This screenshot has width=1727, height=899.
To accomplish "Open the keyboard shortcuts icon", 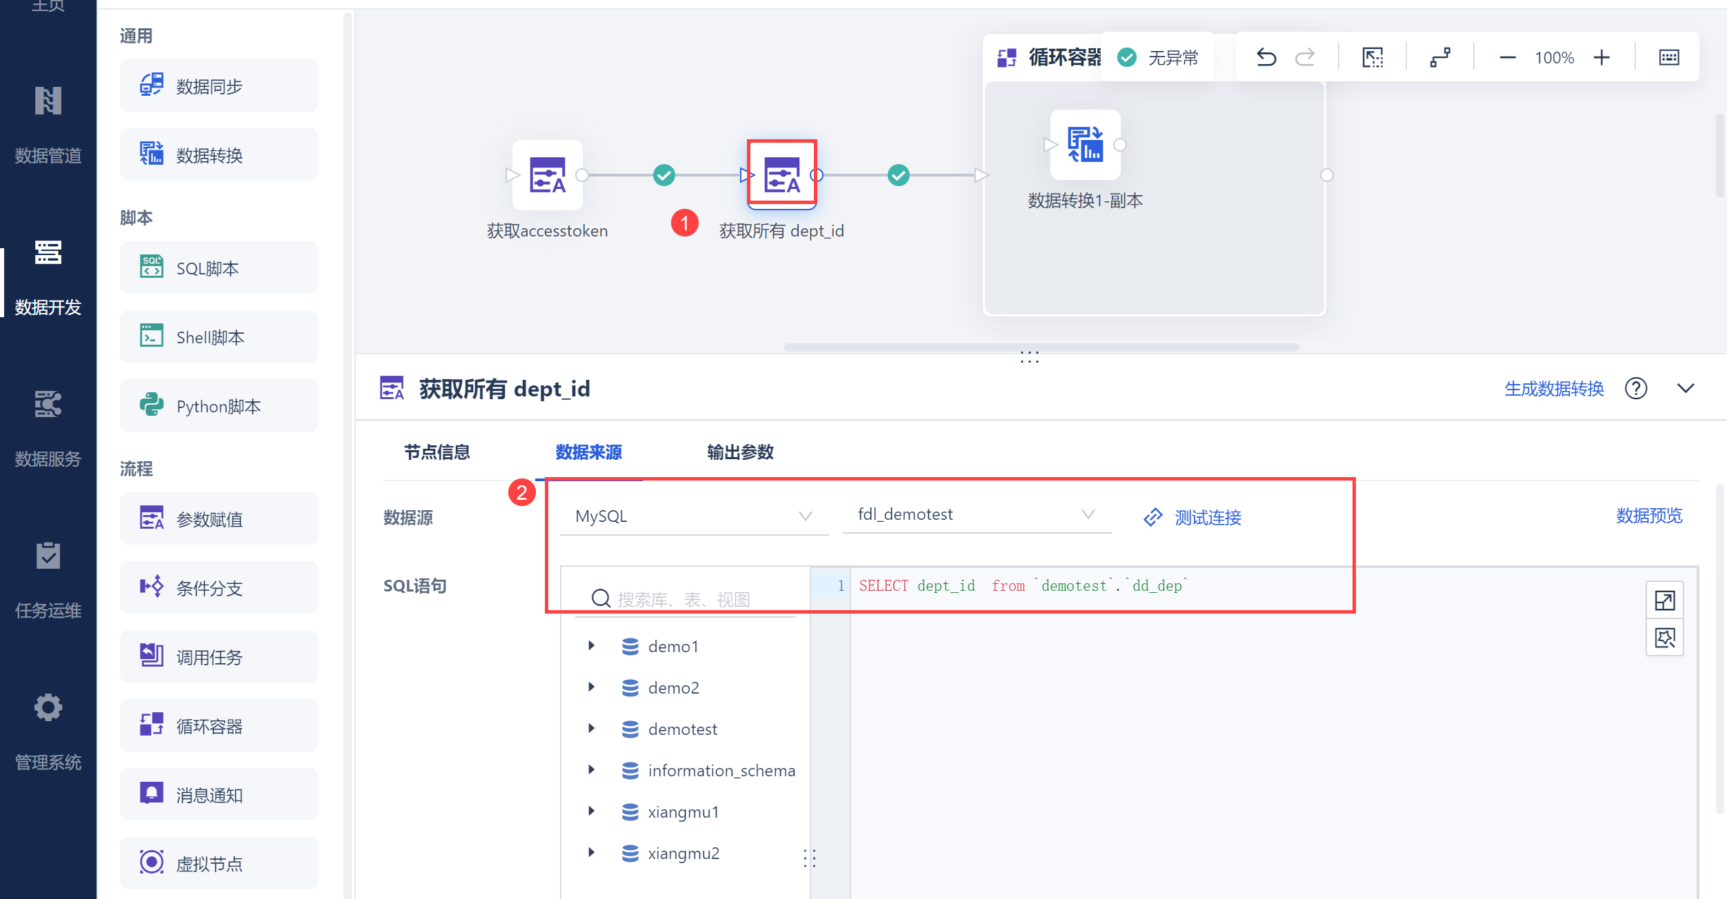I will [1668, 57].
